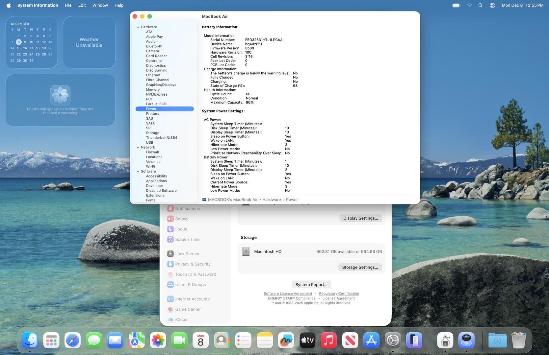Click the Spotlight search icon

coord(481,5)
